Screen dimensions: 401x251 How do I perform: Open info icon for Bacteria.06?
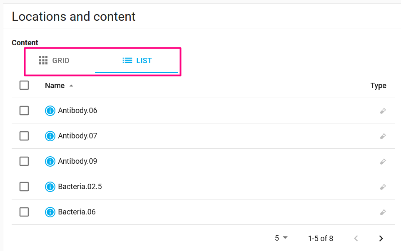(50, 212)
